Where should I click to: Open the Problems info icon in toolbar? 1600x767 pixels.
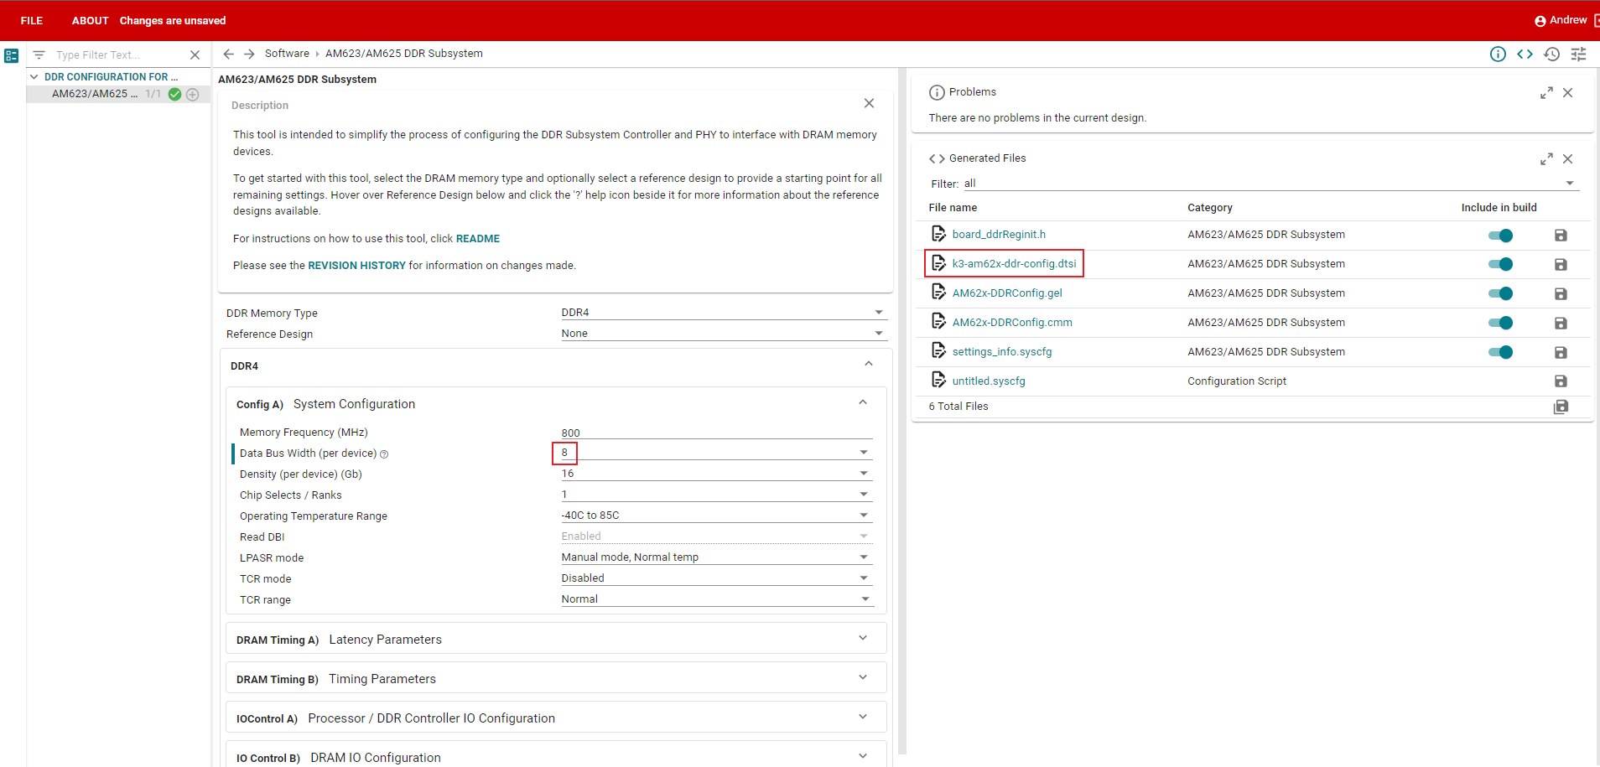pos(1498,54)
